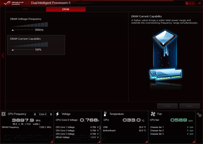This screenshot has height=144, width=203.
Task: Click the DRAM Current Capability slider handle
Action: pos(13,50)
